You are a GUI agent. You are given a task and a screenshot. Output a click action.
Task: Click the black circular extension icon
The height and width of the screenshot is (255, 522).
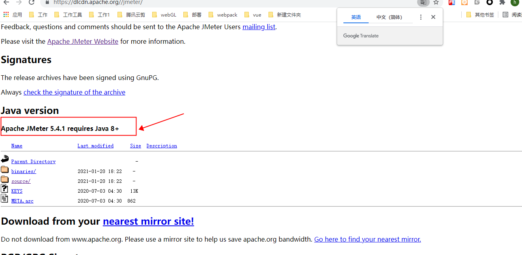pos(489,3)
